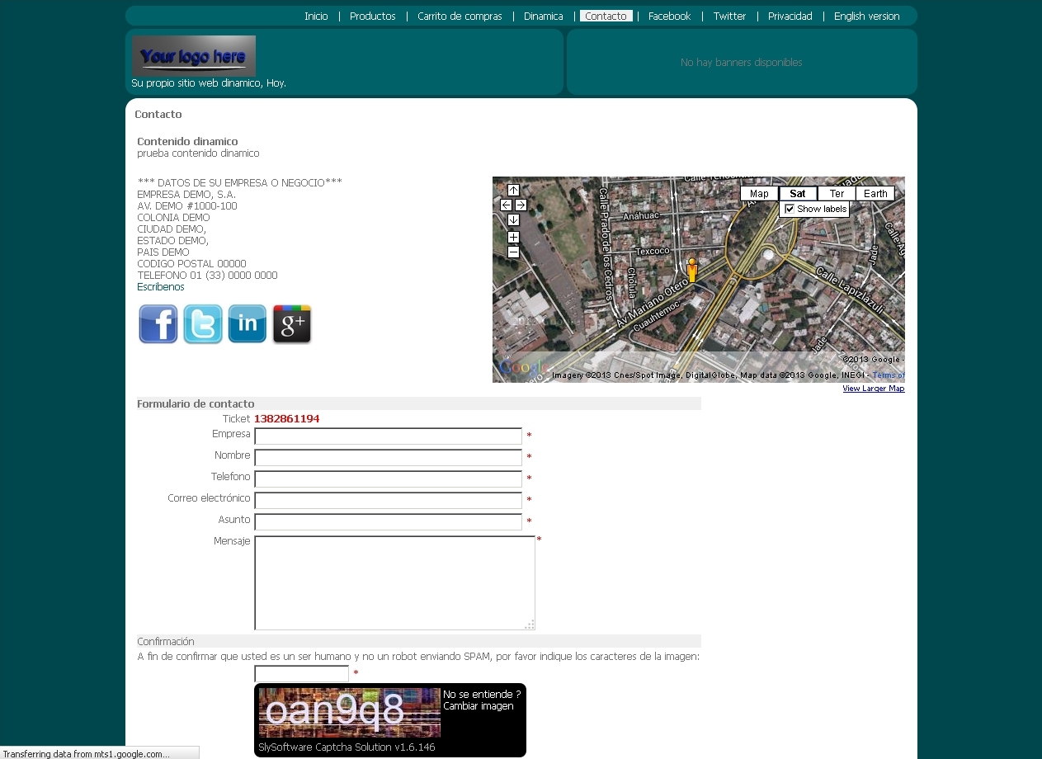Click the 'Confirmación' section heading
Image resolution: width=1042 pixels, height=759 pixels.
(166, 642)
